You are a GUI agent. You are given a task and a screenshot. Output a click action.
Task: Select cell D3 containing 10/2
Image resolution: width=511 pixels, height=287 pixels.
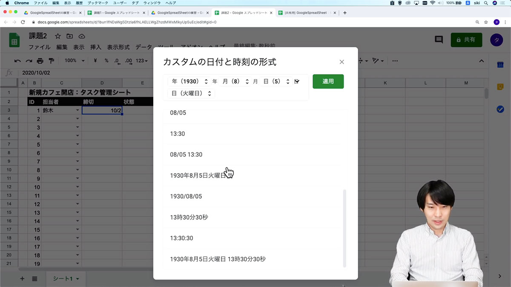[x=102, y=110]
